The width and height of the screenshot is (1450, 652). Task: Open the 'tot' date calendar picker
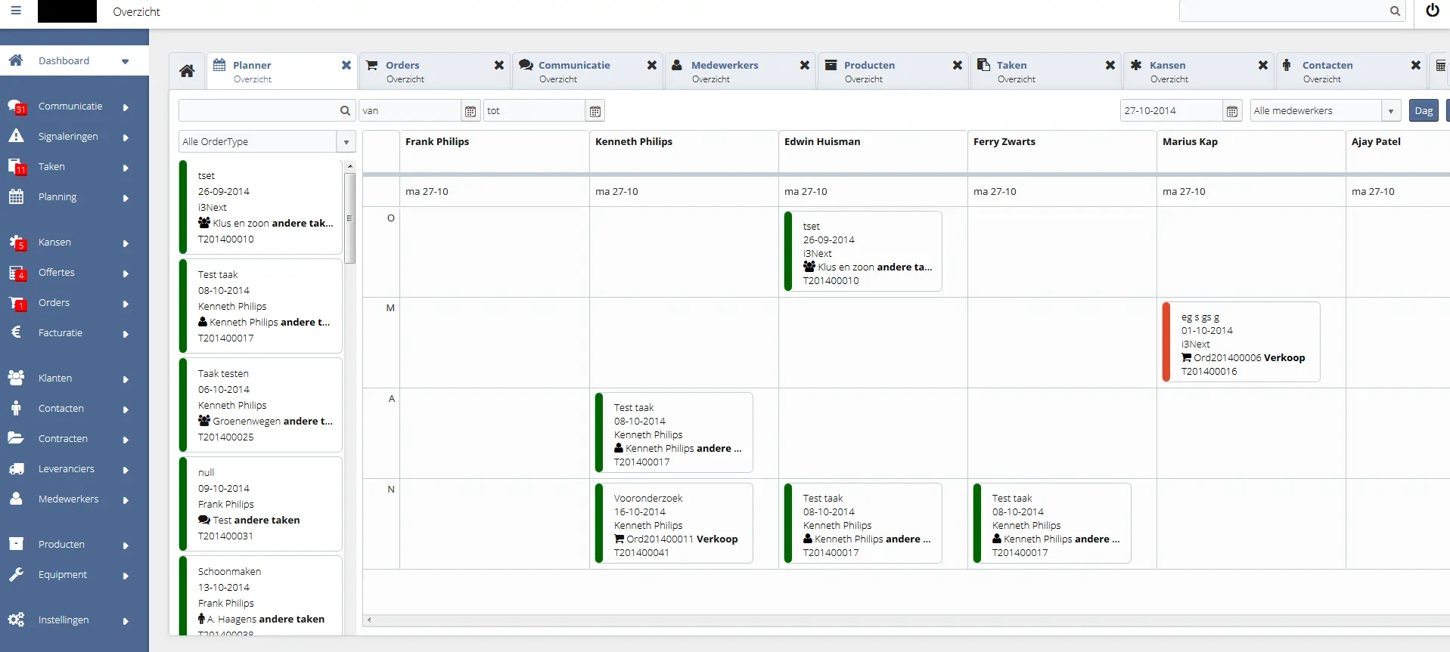(x=595, y=111)
